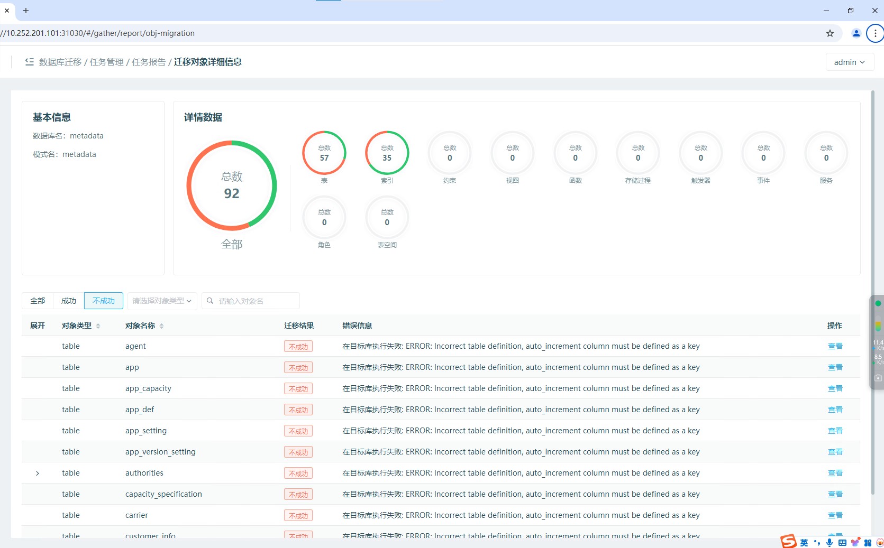Viewport: 884px width, 548px height.
Task: Click the 不成功 tag in the carrier row
Action: pyautogui.click(x=298, y=516)
